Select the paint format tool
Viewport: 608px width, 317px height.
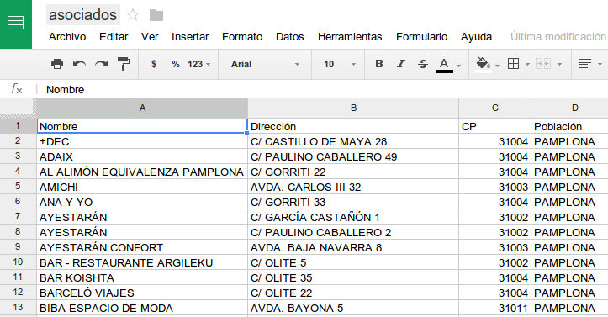pos(124,64)
